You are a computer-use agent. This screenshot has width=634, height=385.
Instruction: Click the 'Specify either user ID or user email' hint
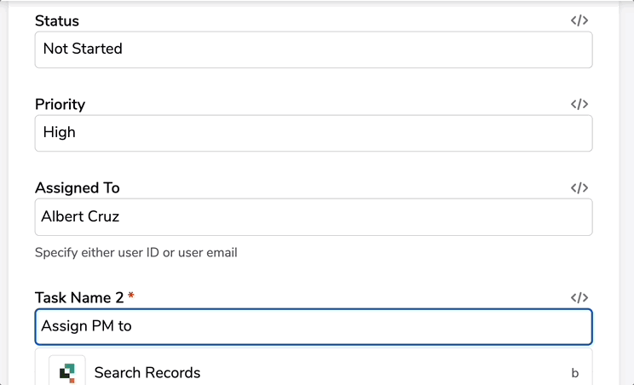[135, 252]
